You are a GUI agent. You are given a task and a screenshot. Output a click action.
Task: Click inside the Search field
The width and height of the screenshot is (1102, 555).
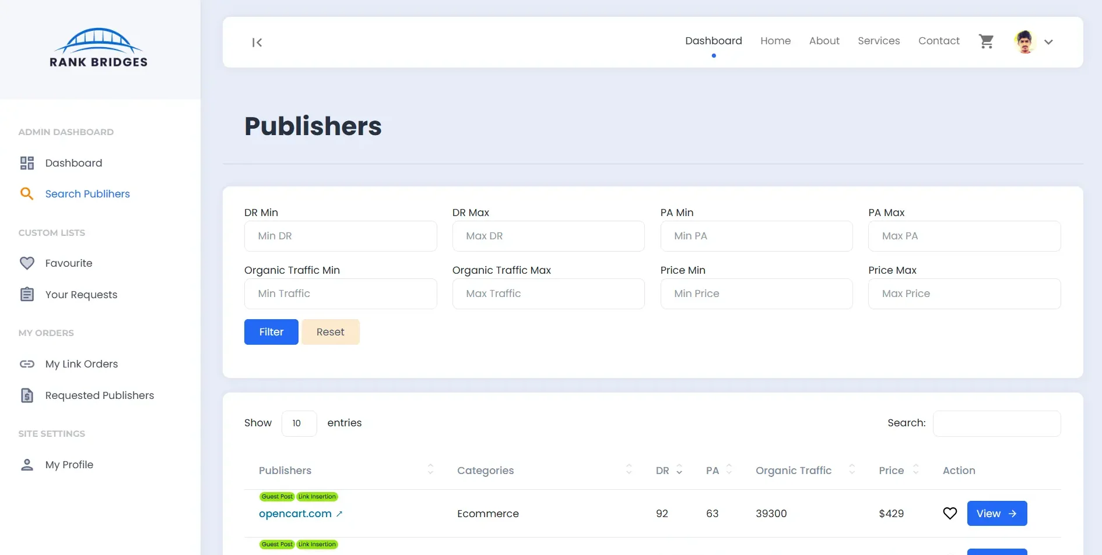click(x=996, y=423)
